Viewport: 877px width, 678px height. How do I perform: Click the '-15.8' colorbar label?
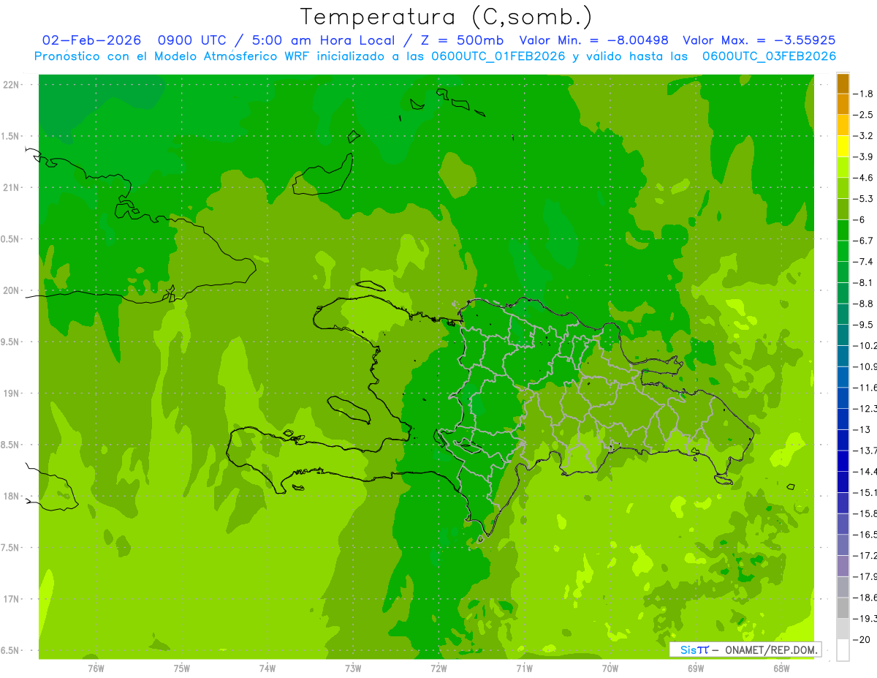click(x=864, y=513)
